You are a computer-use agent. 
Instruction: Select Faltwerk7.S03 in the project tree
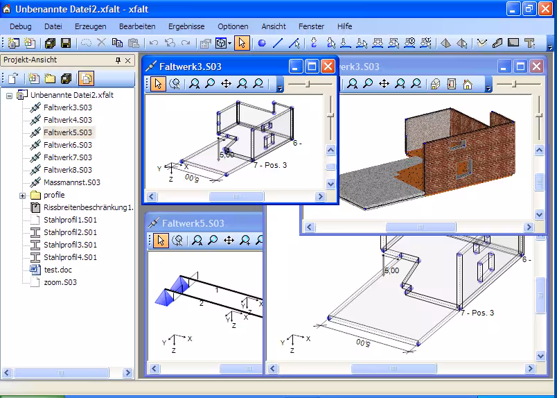(x=67, y=157)
